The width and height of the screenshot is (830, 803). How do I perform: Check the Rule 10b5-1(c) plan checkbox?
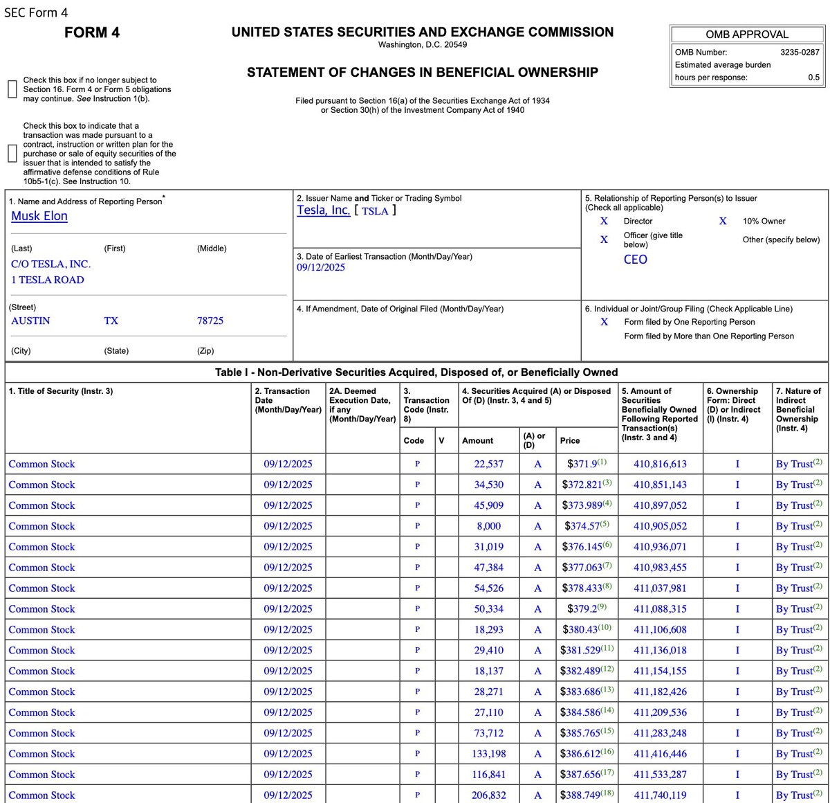tap(12, 153)
